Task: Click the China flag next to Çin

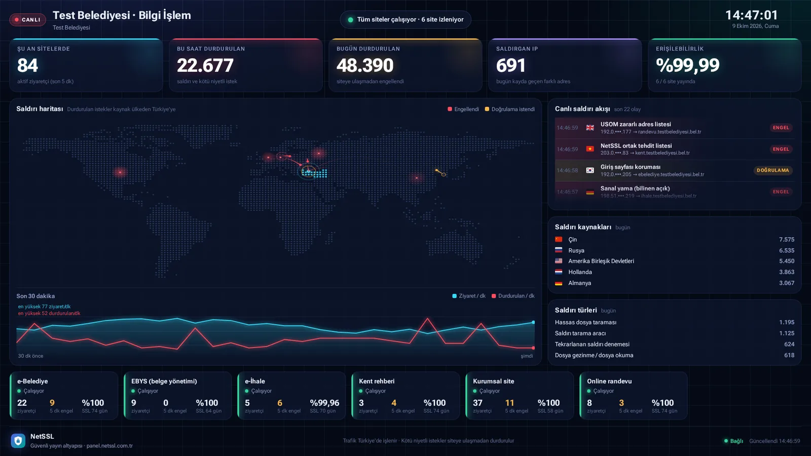Action: 559,240
